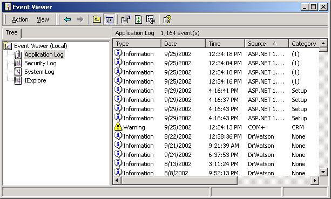331x199 pixels.
Task: Click the vertical scrollbar down arrow
Action: tap(323, 172)
